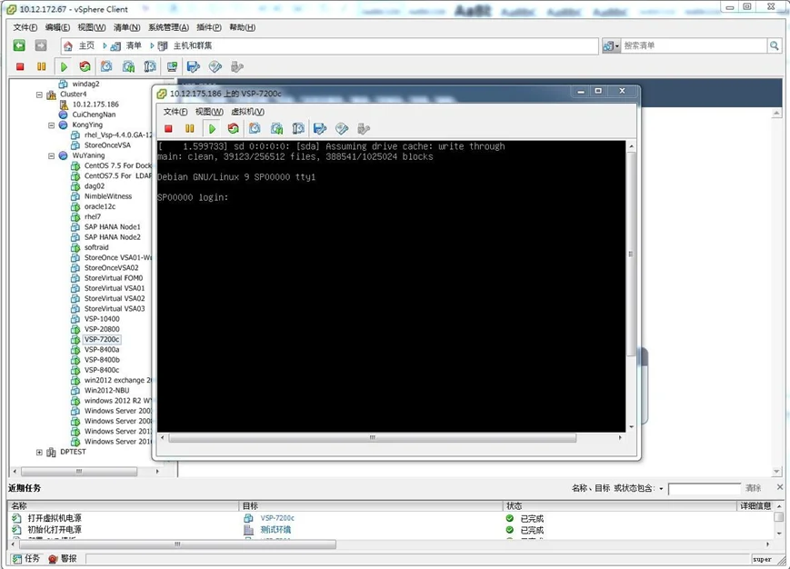790x569 pixels.
Task: Open 视图(W) menu in main window
Action: (x=92, y=27)
